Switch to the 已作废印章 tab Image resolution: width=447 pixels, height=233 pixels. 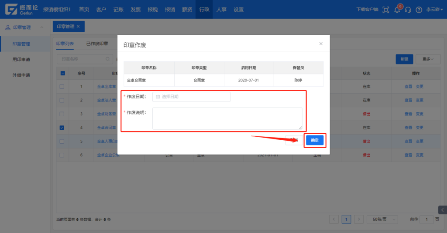[x=97, y=44]
